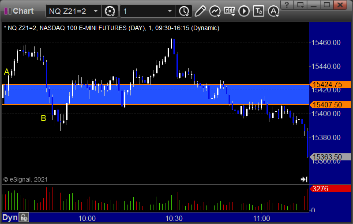The width and height of the screenshot is (353, 224).
Task: Open the studies line-chart icon
Action: [215, 11]
